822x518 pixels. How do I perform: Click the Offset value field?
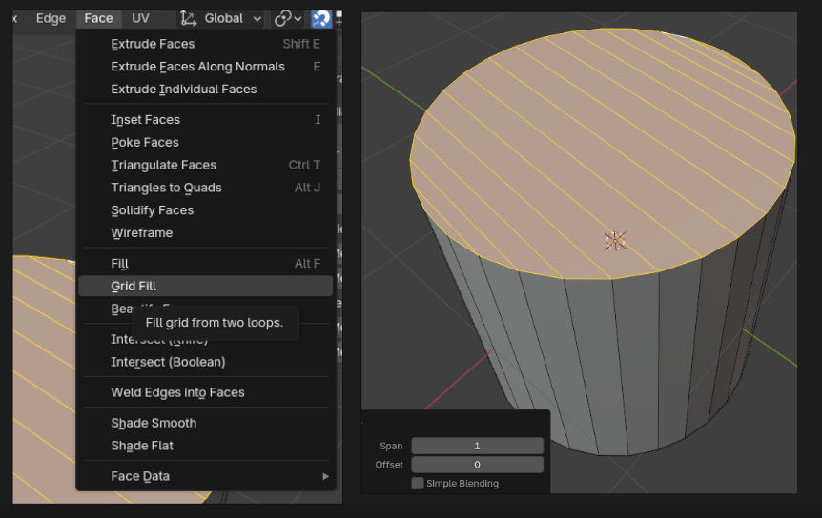click(477, 465)
